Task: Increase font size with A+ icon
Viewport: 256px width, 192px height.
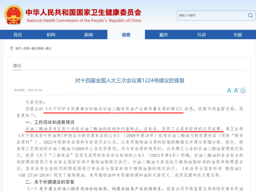Action: click(236, 90)
